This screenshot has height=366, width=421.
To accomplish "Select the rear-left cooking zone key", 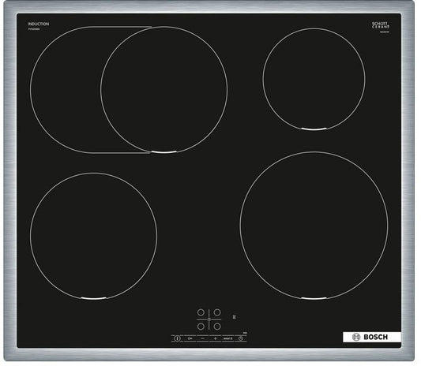I will (x=201, y=312).
